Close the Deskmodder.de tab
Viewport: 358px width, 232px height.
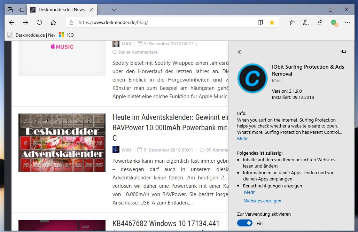click(x=91, y=10)
